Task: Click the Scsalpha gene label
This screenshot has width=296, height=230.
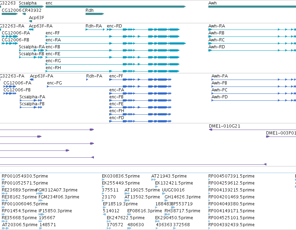Action: [28, 3]
